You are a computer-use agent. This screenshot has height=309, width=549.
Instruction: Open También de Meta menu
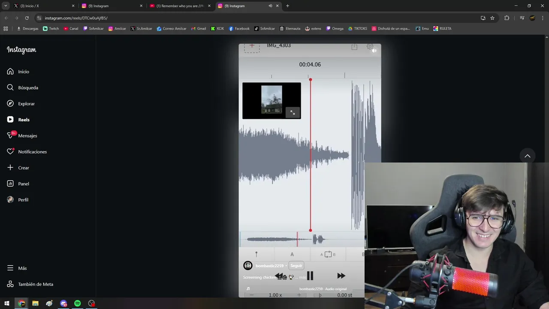coord(30,284)
